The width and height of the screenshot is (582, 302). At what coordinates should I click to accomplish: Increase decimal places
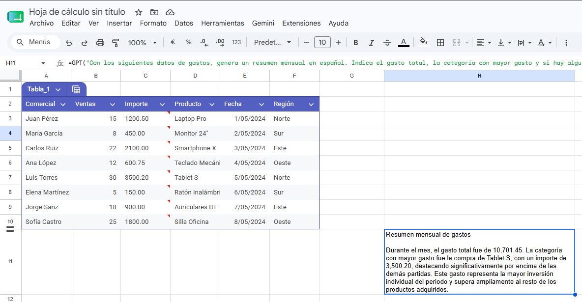click(220, 42)
